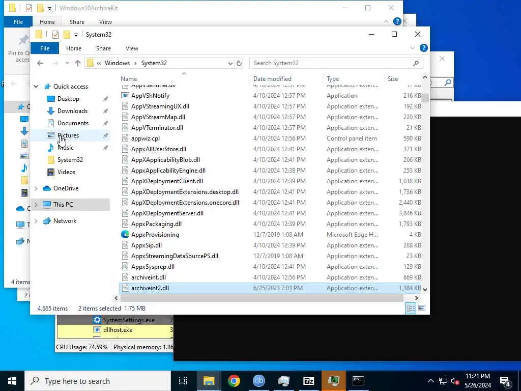Open the qBittorrent taskbar icon
This screenshot has width=521, height=391.
point(259,381)
